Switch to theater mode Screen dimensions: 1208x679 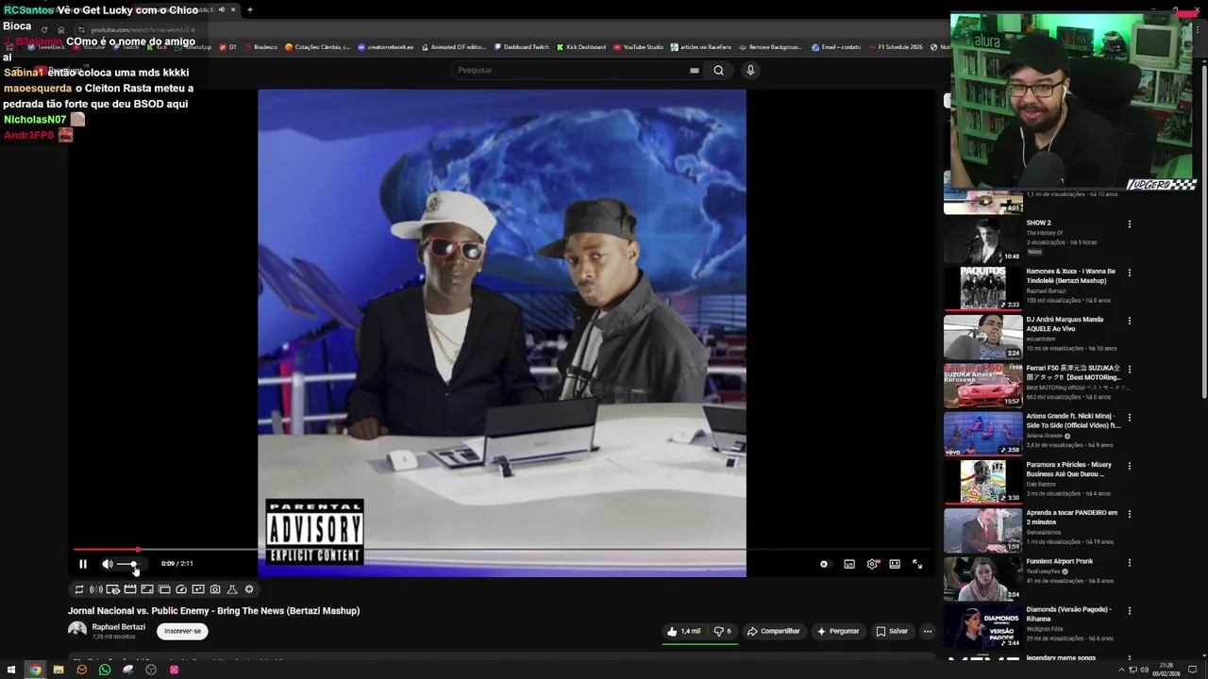pyautogui.click(x=895, y=564)
